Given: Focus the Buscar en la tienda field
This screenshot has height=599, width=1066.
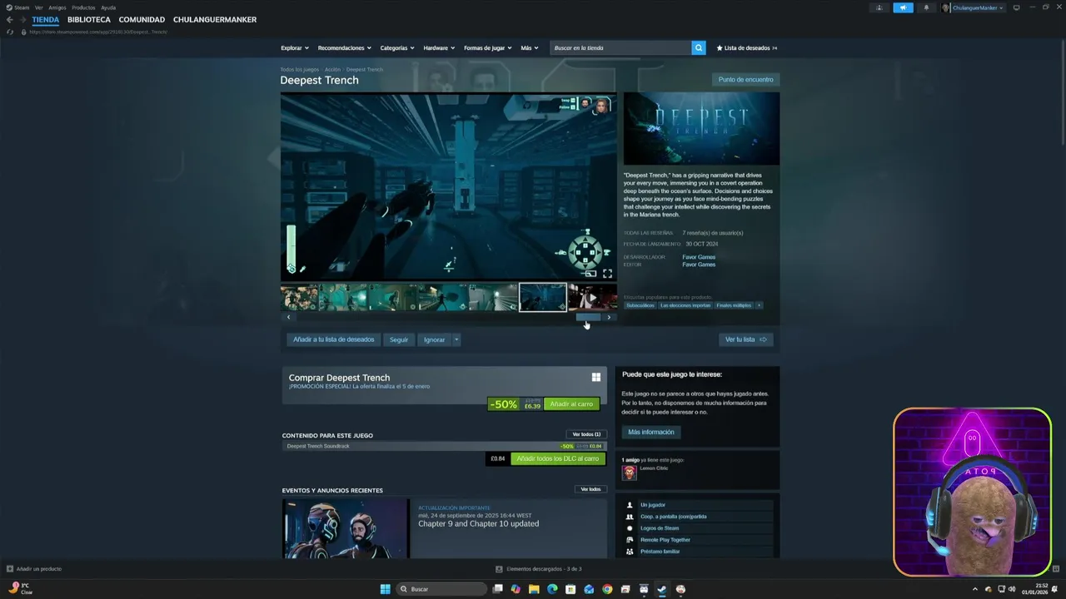Looking at the screenshot, I should [620, 48].
